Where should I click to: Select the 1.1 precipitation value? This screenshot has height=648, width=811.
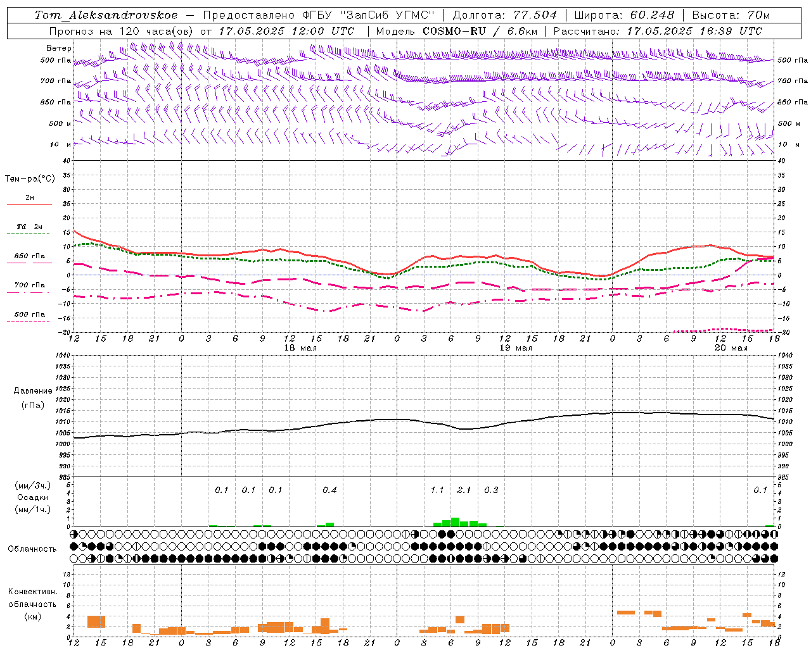(x=437, y=490)
